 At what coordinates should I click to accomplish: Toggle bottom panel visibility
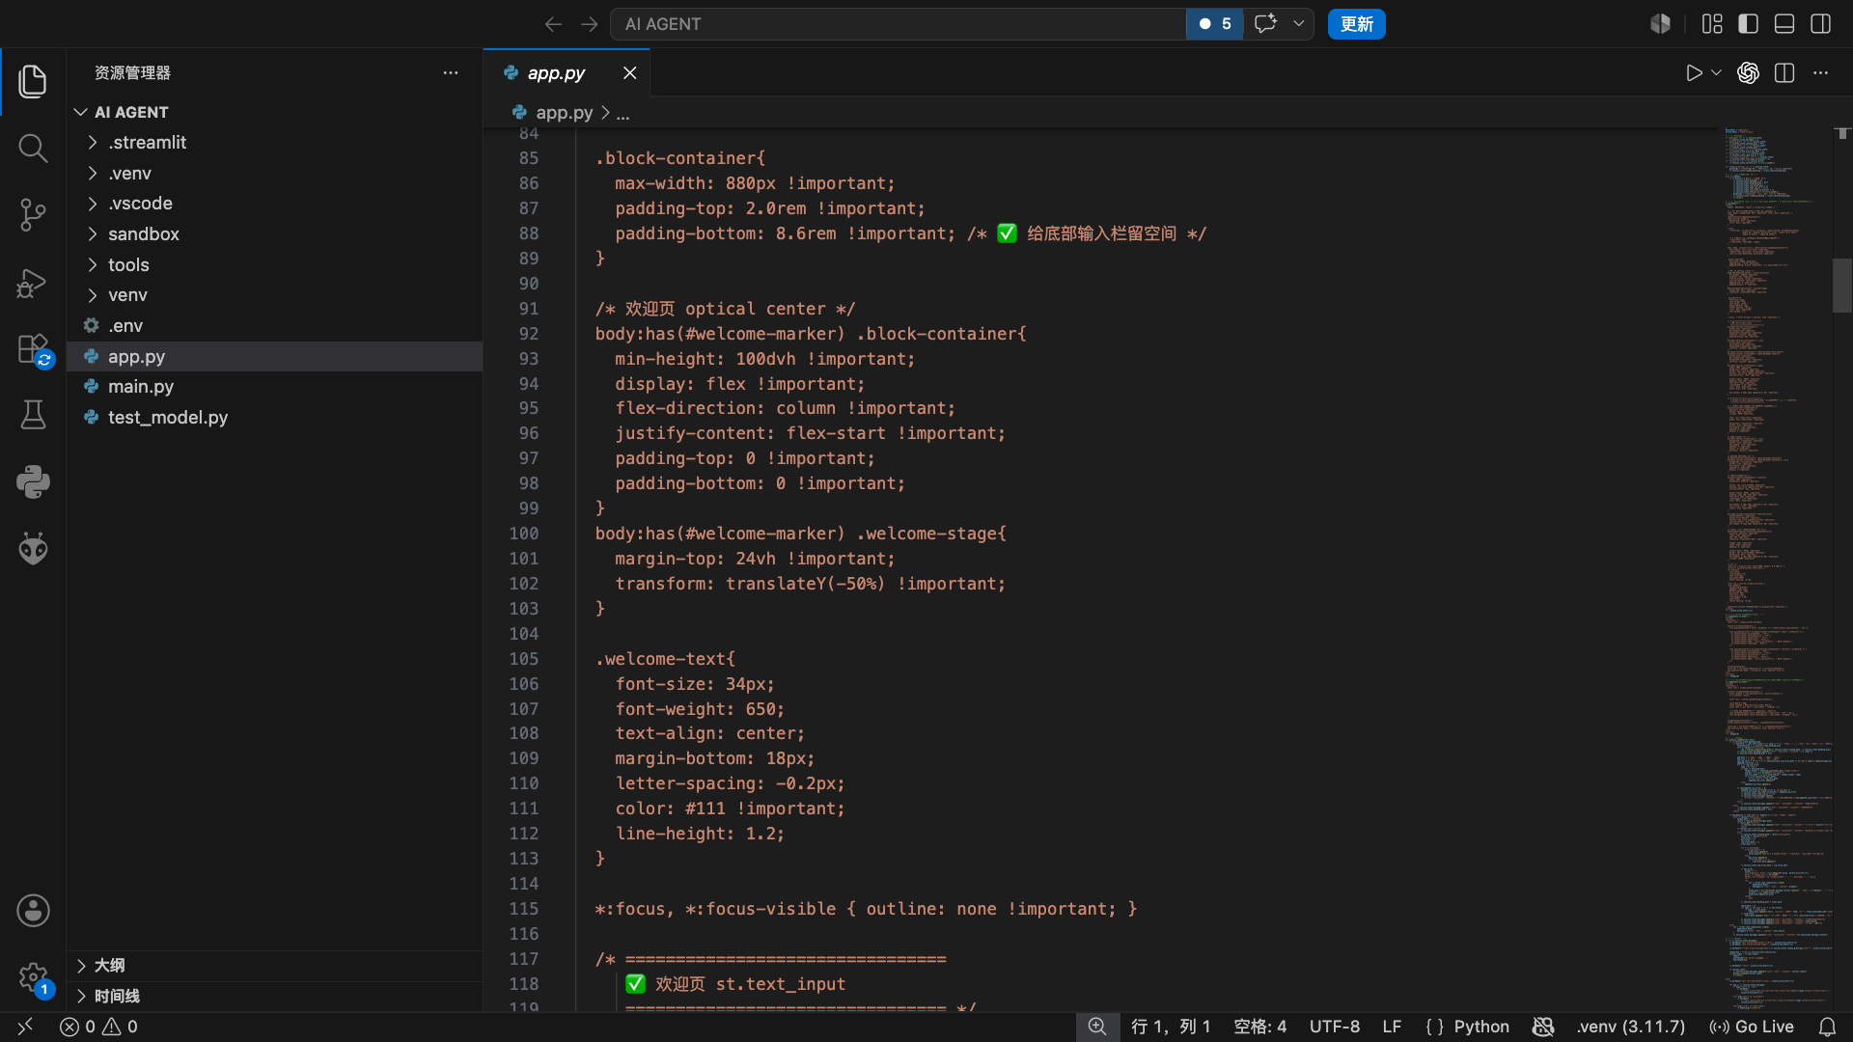(1784, 24)
